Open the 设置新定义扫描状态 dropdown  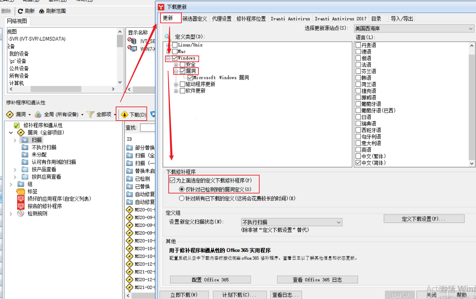(292, 222)
